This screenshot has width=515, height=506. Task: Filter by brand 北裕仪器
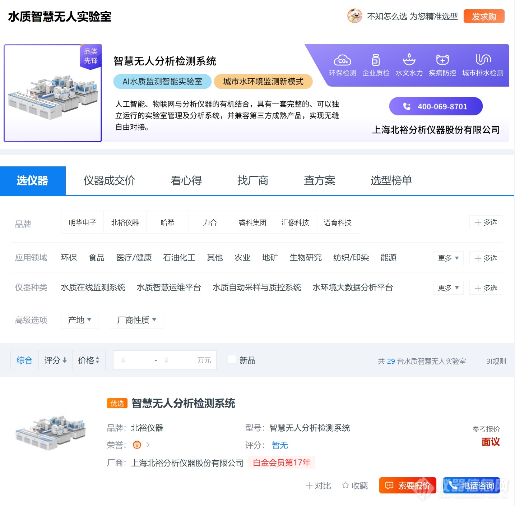pos(125,222)
